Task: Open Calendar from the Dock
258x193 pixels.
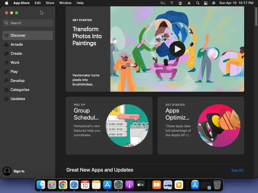Action: click(85, 185)
